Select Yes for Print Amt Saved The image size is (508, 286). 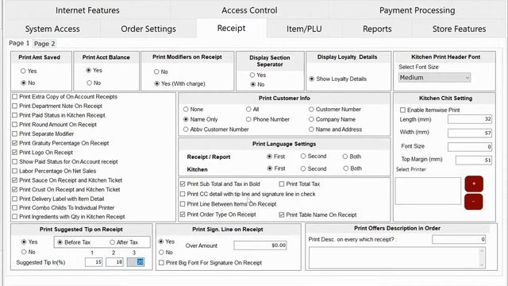(23, 71)
